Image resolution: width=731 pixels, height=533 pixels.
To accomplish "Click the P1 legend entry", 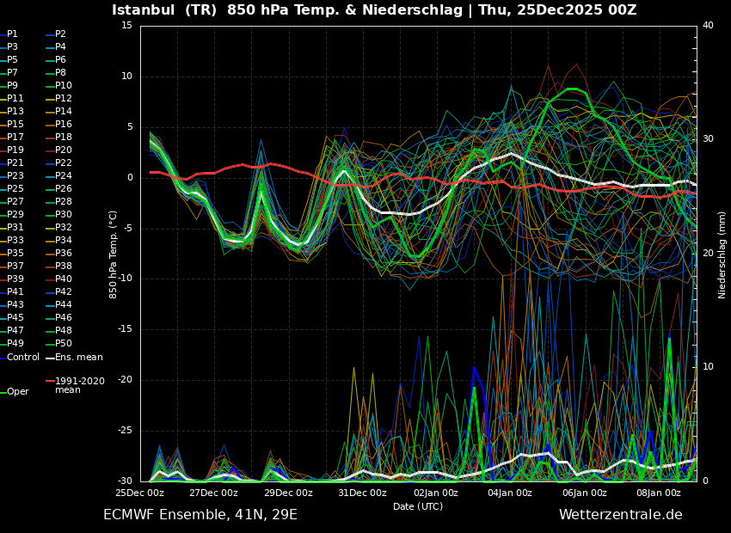I will point(9,34).
